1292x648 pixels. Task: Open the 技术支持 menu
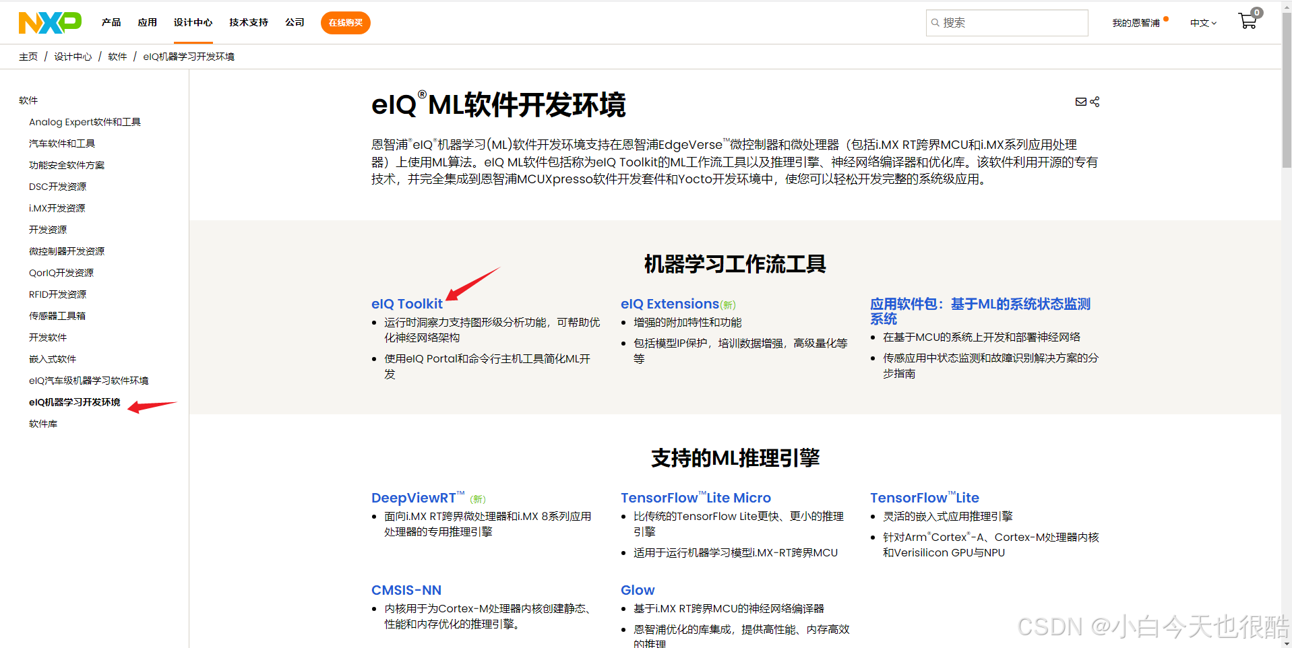pos(247,22)
